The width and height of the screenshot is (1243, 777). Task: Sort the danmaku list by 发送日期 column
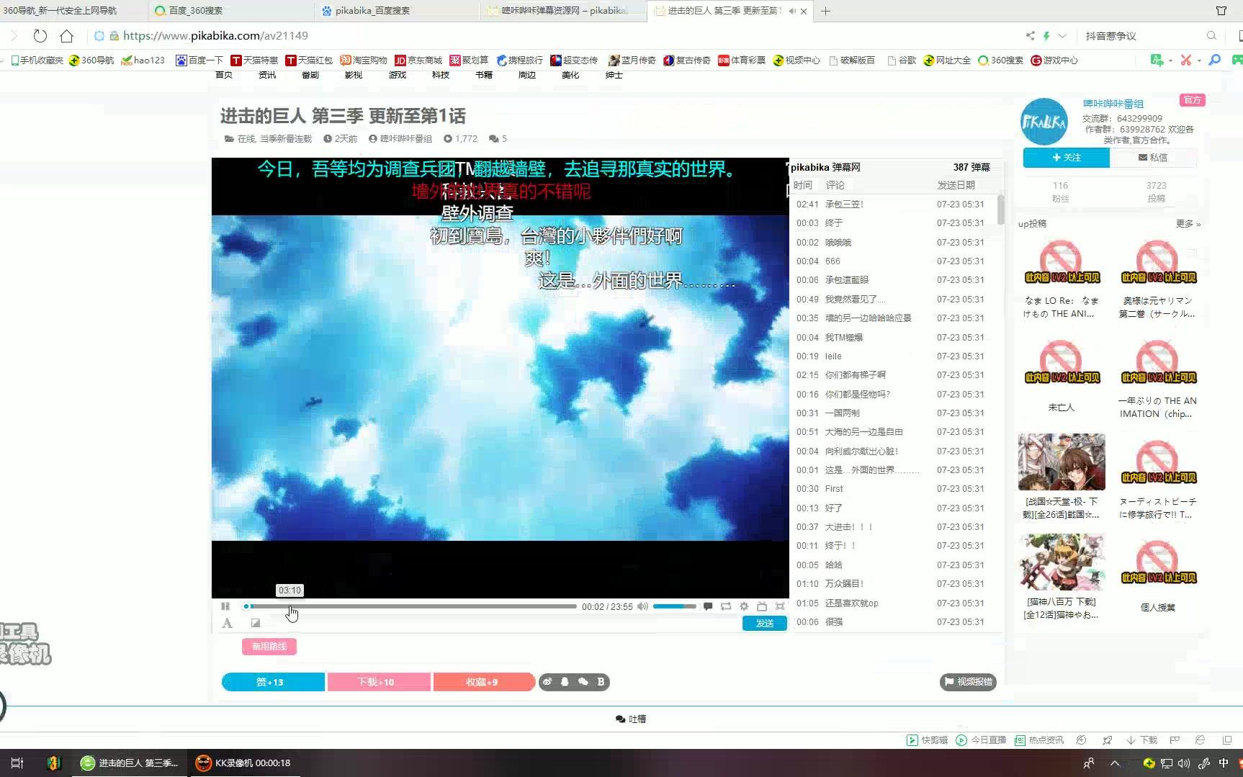[956, 185]
